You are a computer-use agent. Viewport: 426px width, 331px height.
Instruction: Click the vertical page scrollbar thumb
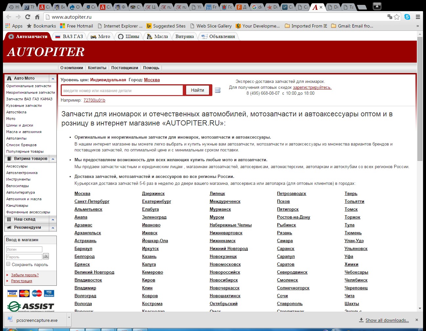coord(420,98)
